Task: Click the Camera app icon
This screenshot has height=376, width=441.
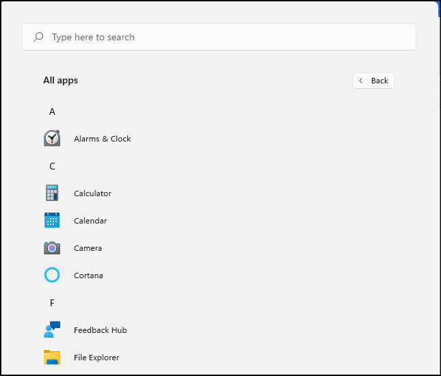Action: 52,248
